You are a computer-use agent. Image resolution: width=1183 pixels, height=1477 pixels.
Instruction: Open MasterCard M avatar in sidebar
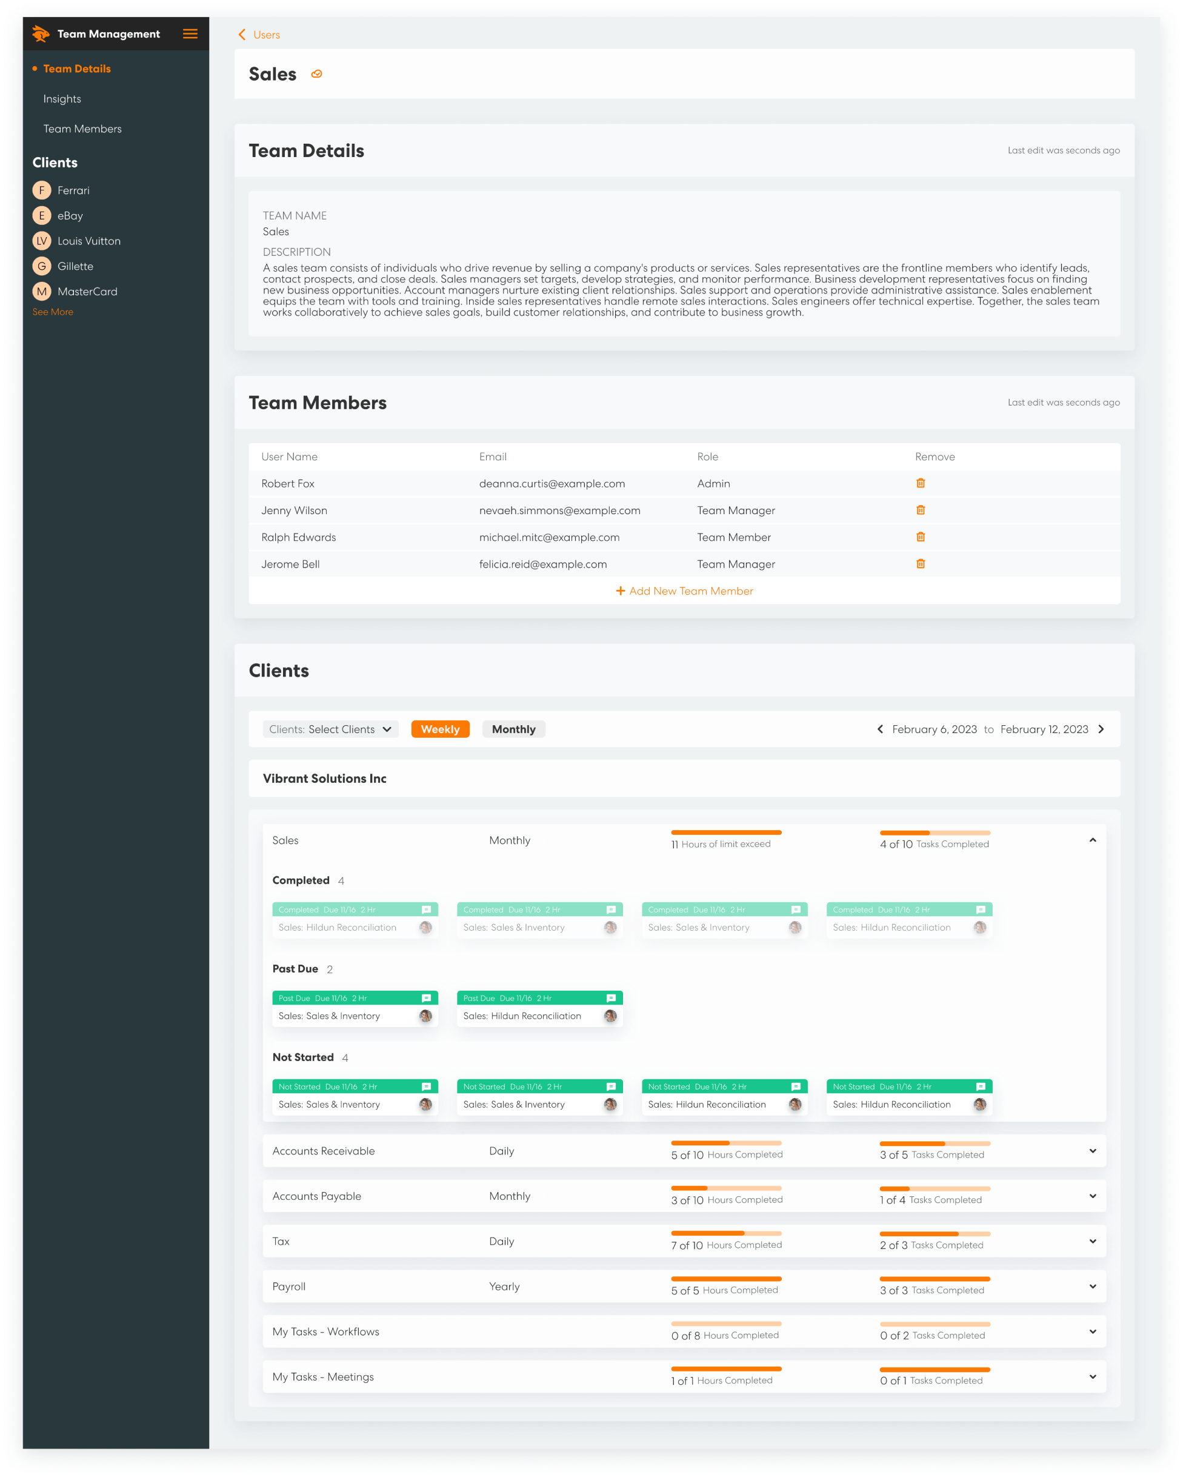click(42, 291)
